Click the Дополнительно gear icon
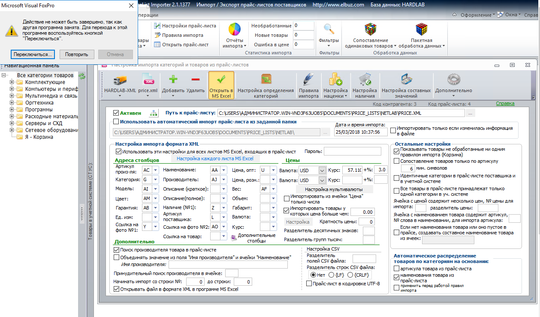Screen dimensions: 540x317 [453, 80]
